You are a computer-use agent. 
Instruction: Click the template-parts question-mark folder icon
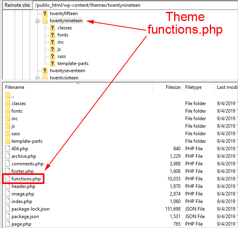(x=52, y=63)
